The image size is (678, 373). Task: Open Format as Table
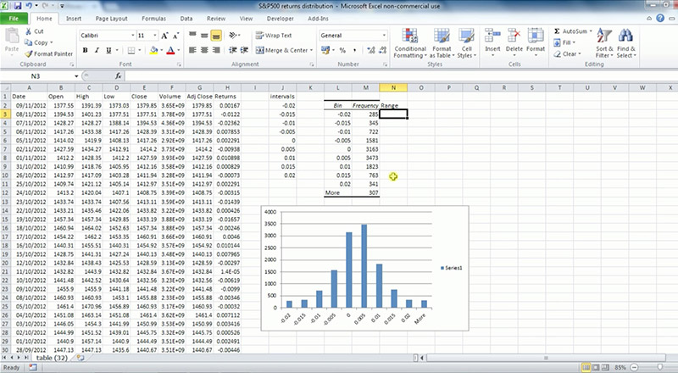click(442, 43)
